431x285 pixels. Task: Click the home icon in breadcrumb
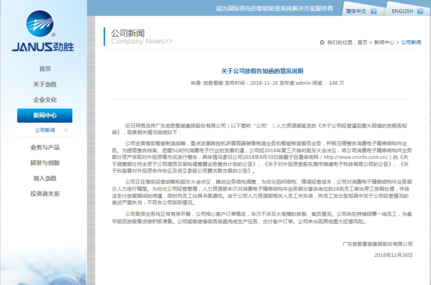pos(322,42)
